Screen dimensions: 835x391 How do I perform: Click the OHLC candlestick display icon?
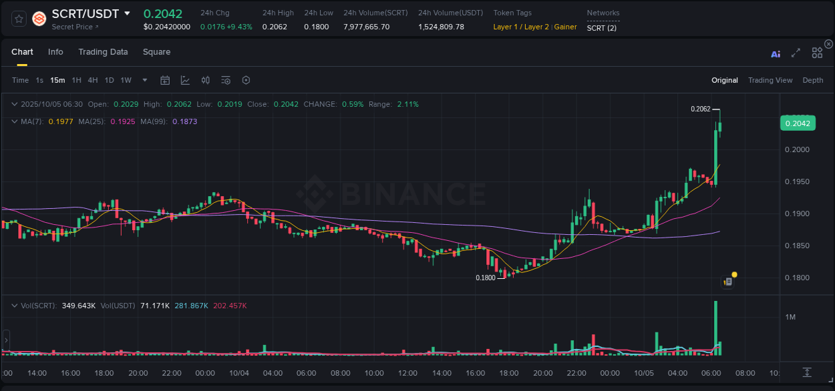coord(205,80)
